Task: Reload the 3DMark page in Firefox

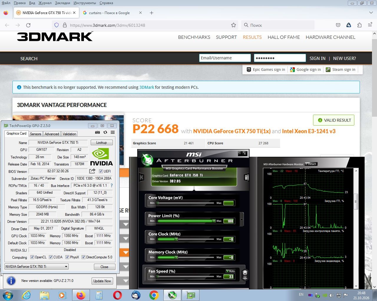Action: click(x=28, y=25)
